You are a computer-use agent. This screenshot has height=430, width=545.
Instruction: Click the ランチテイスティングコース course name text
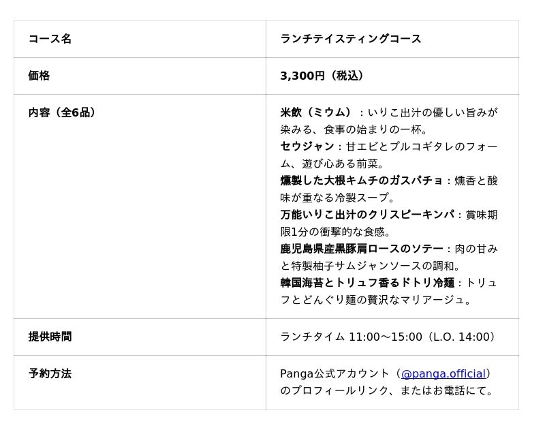click(x=350, y=39)
